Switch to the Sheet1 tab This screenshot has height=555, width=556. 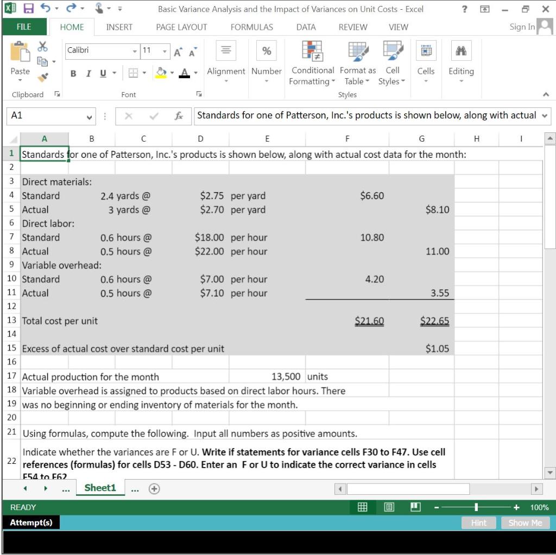[x=100, y=488]
